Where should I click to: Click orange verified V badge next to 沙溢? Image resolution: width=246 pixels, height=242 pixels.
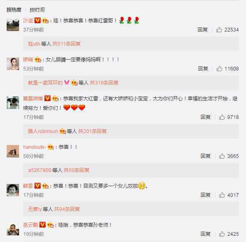coord(37,20)
